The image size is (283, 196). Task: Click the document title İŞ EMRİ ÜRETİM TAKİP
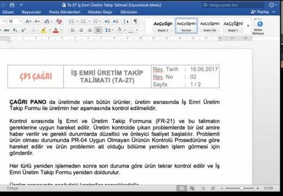pos(107,73)
